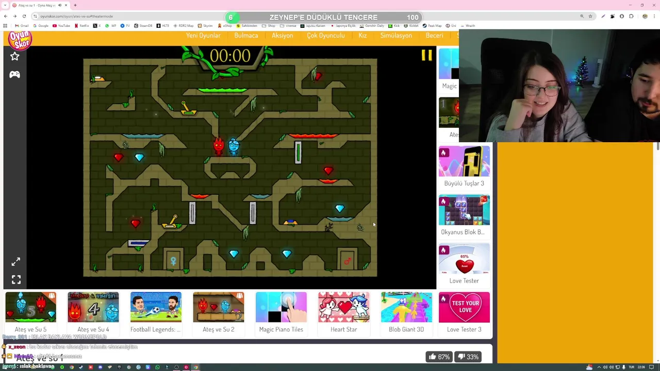Open the gamepad icon in game sidebar

click(15, 75)
